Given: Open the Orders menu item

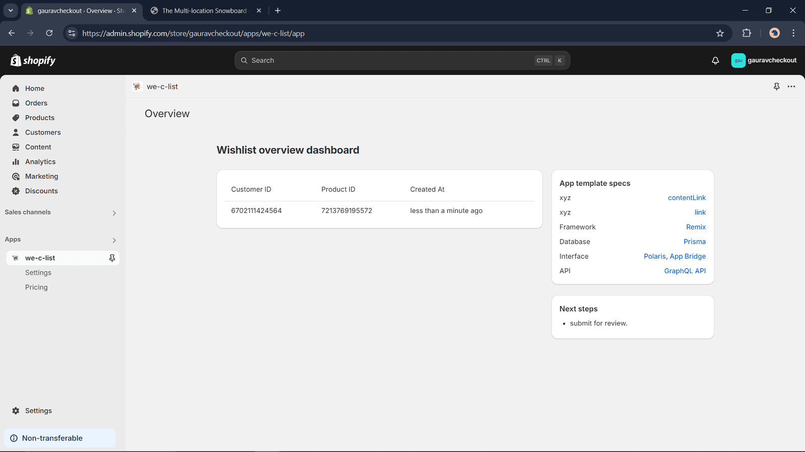Looking at the screenshot, I should click(36, 103).
